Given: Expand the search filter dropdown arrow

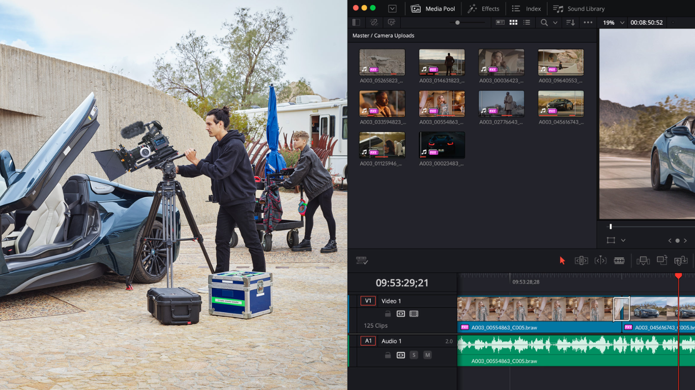Looking at the screenshot, I should [x=555, y=22].
